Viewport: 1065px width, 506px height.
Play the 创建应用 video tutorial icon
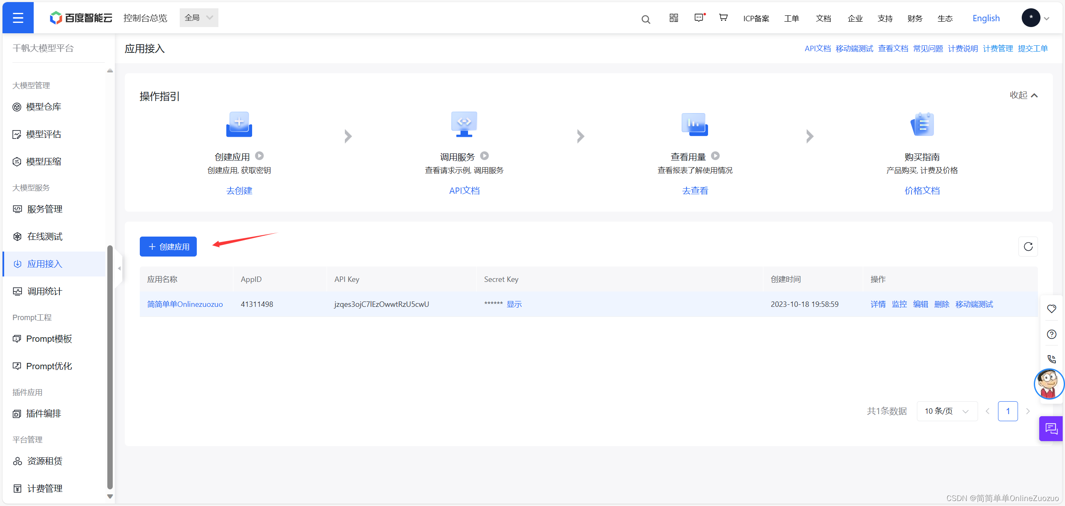pos(260,156)
